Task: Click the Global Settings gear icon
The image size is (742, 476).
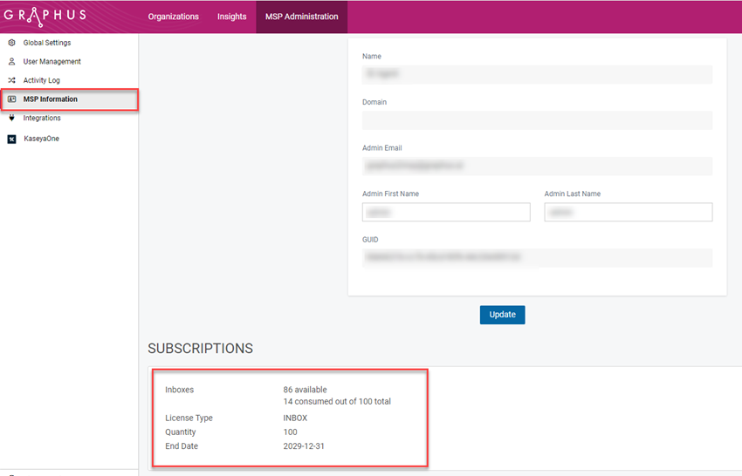Action: pos(12,43)
